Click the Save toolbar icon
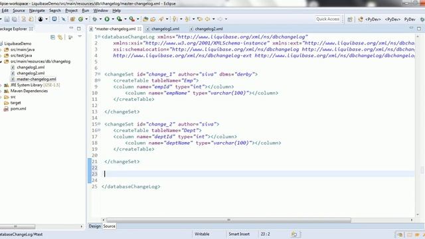Image resolution: width=425 pixels, height=239 pixels. coord(7,19)
